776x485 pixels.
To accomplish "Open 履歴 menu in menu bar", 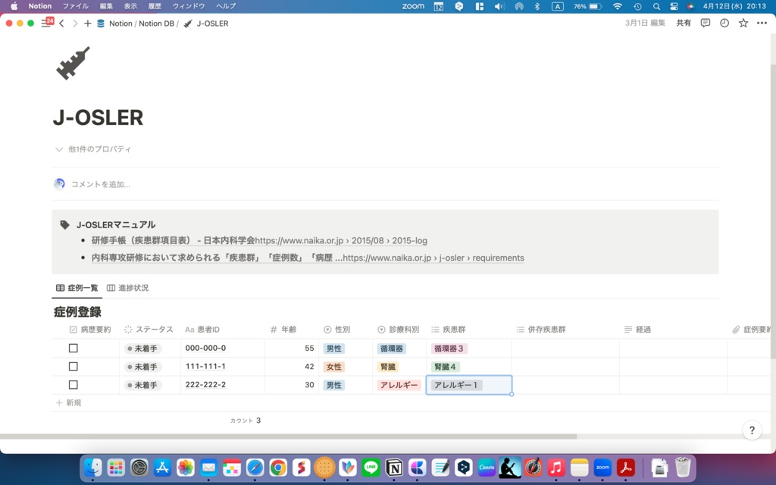I will (x=155, y=6).
